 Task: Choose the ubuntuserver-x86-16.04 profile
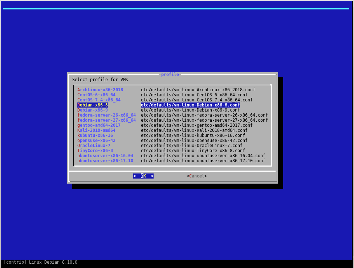105,156
